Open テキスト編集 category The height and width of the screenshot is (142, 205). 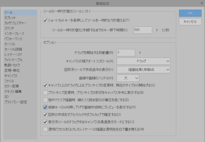[13, 91]
